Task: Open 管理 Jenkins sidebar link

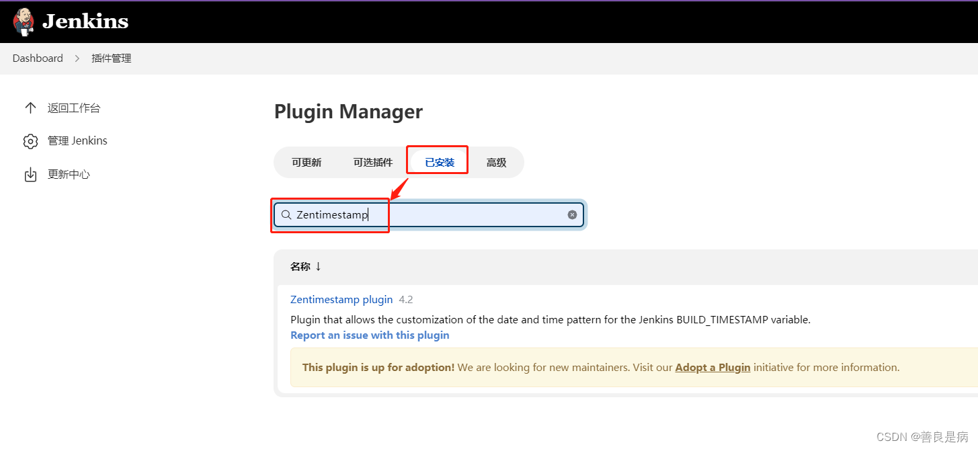Action: coord(77,140)
